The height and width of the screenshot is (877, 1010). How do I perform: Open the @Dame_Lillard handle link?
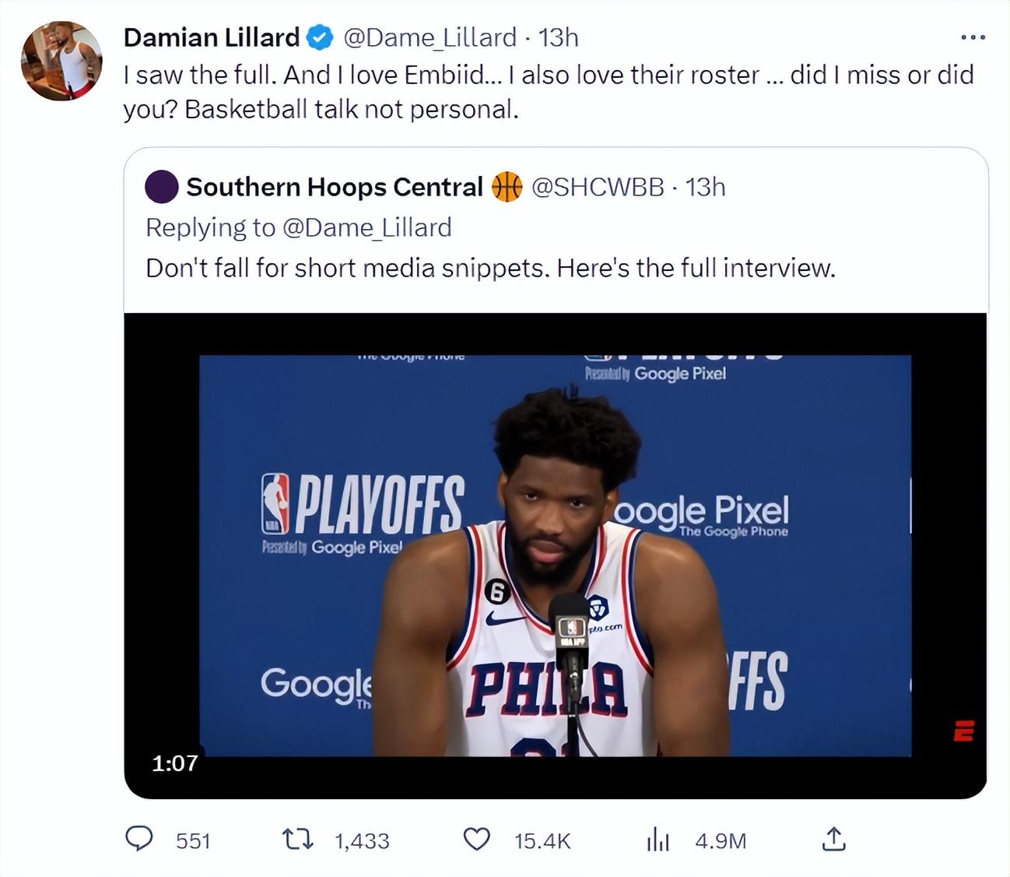coord(430,37)
